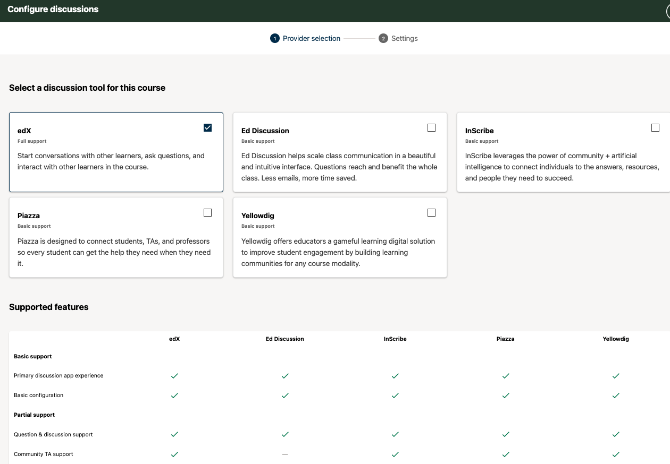Open the Settings step
The image size is (670, 464).
[404, 38]
